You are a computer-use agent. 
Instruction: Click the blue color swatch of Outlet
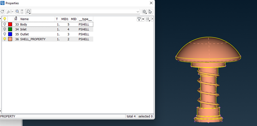click(x=10, y=34)
